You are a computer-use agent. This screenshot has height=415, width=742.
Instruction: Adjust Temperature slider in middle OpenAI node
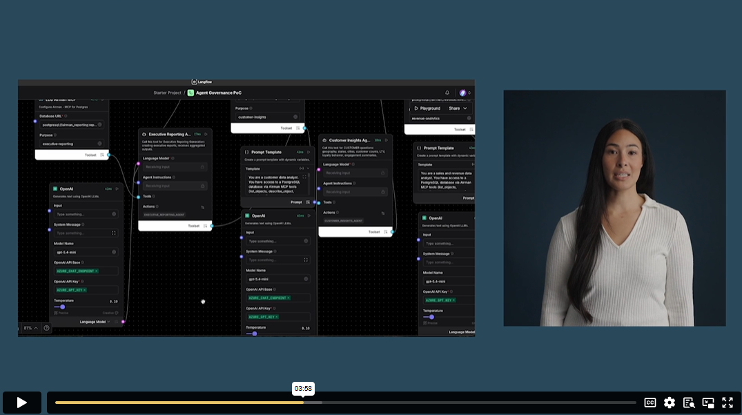pos(255,334)
